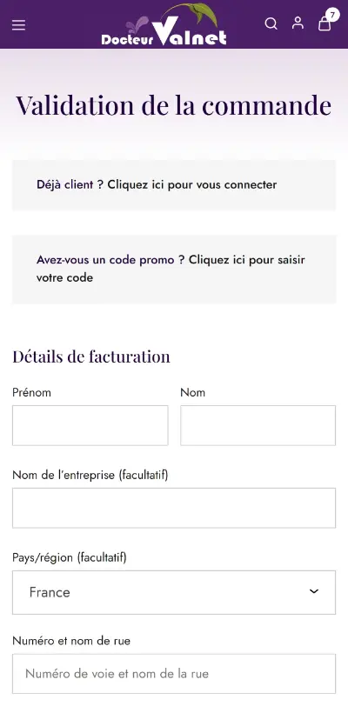Click 'Cliquez ici pour saisir votre code'

[x=171, y=269]
